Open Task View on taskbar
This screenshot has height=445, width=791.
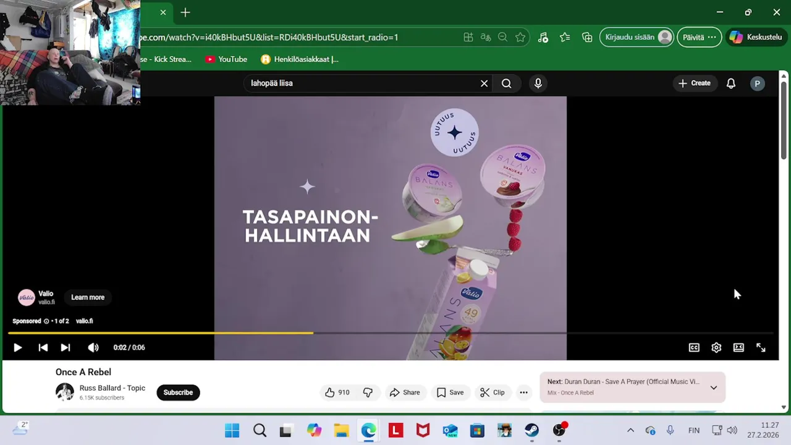coord(286,430)
